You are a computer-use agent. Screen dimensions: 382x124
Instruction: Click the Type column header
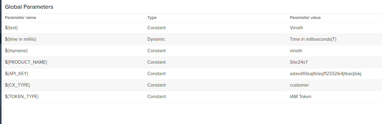pyautogui.click(x=152, y=17)
